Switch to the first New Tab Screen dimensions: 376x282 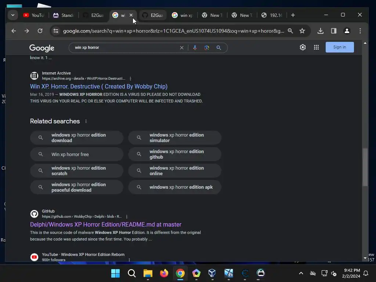tap(213, 15)
